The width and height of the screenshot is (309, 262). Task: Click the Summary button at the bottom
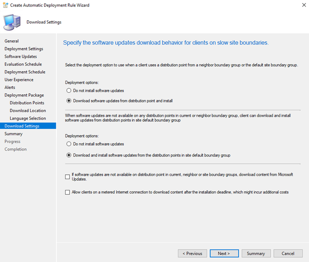256,253
